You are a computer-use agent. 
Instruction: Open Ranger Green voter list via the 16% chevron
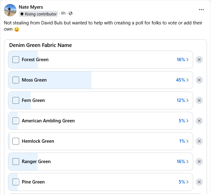(187, 162)
